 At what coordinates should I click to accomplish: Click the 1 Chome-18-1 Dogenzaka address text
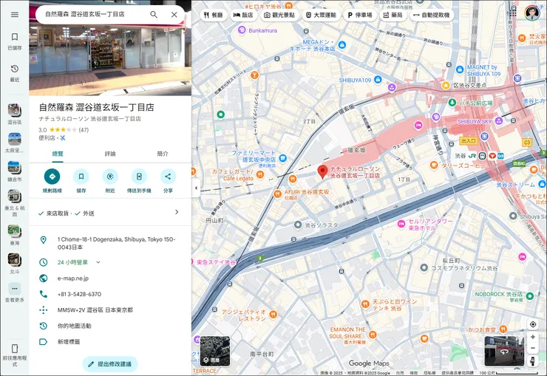coord(116,243)
